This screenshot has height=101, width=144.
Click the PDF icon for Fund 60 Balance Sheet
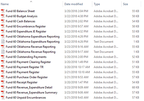click(3, 11)
